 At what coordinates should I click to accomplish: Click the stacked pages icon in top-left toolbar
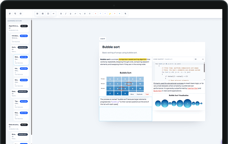[x=10, y=14]
